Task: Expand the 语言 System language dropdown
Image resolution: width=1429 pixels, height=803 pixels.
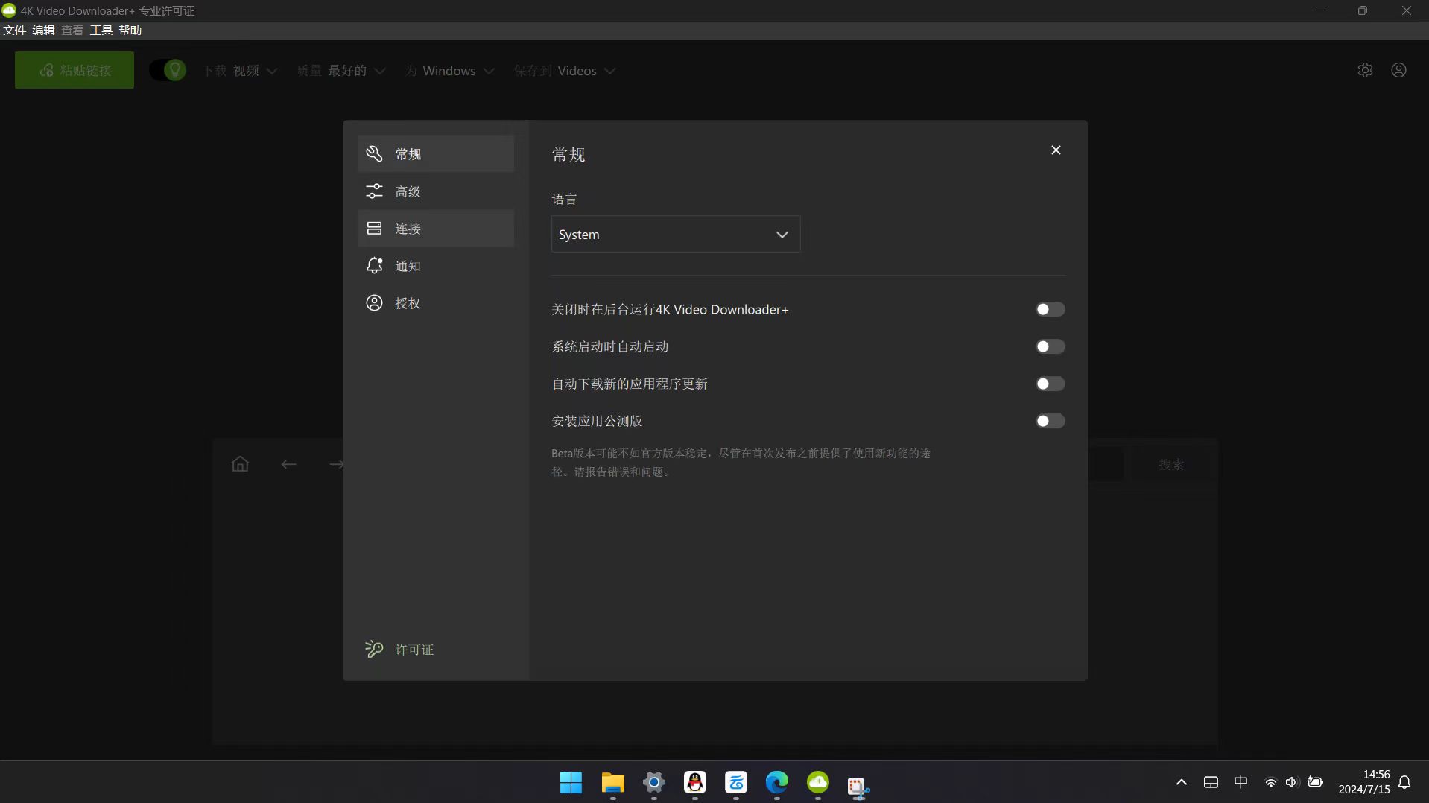Action: 675,235
